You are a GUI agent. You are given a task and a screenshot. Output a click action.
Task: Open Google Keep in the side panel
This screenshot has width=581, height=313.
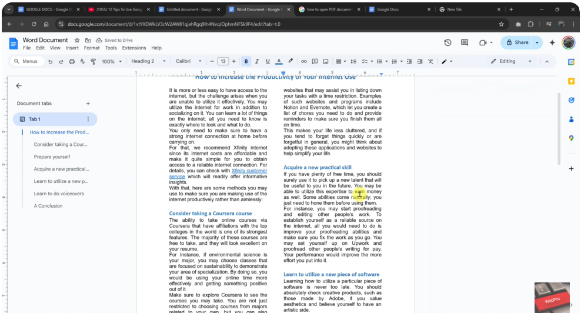pos(571,81)
